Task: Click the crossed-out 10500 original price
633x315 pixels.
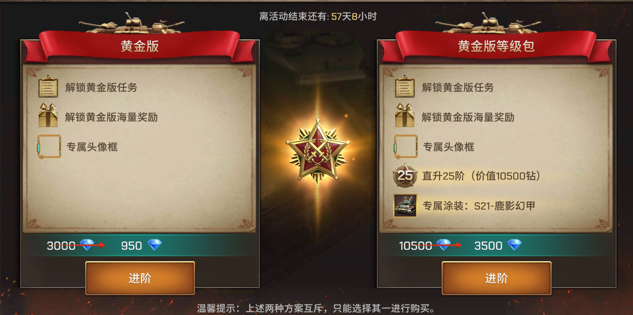Action: tap(415, 246)
